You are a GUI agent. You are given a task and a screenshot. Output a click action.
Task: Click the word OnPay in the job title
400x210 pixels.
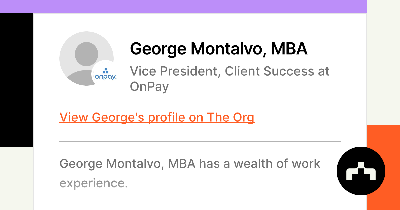coord(149,86)
